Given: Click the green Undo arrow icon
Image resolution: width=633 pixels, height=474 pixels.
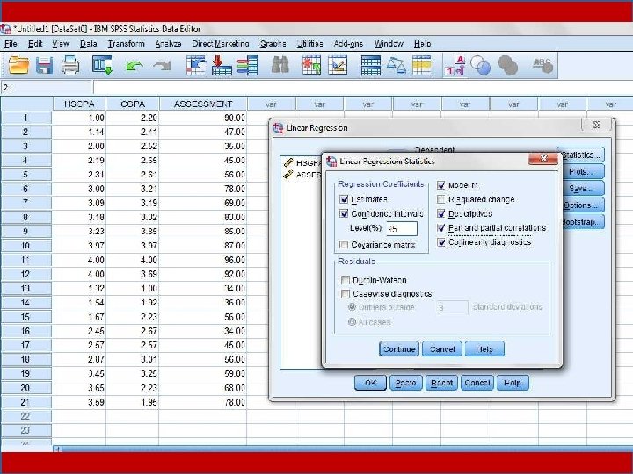Looking at the screenshot, I should 134,66.
